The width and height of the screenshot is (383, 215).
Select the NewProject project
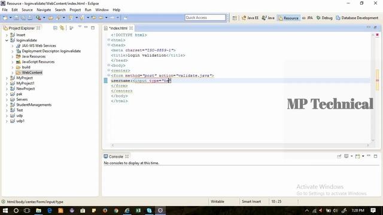(x=25, y=89)
